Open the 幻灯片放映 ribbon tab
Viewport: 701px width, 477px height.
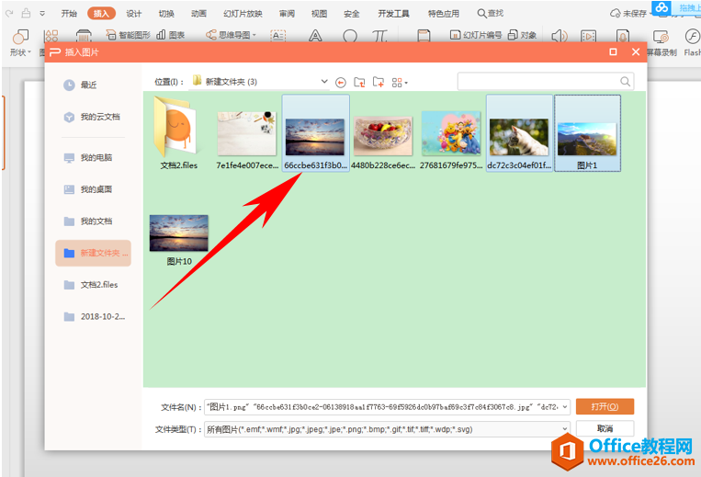[x=243, y=14]
